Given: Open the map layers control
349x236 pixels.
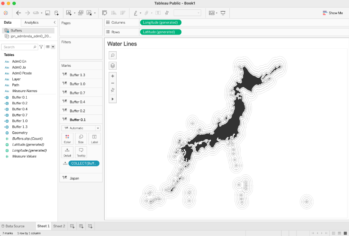Looking at the screenshot, I should click(x=112, y=66).
